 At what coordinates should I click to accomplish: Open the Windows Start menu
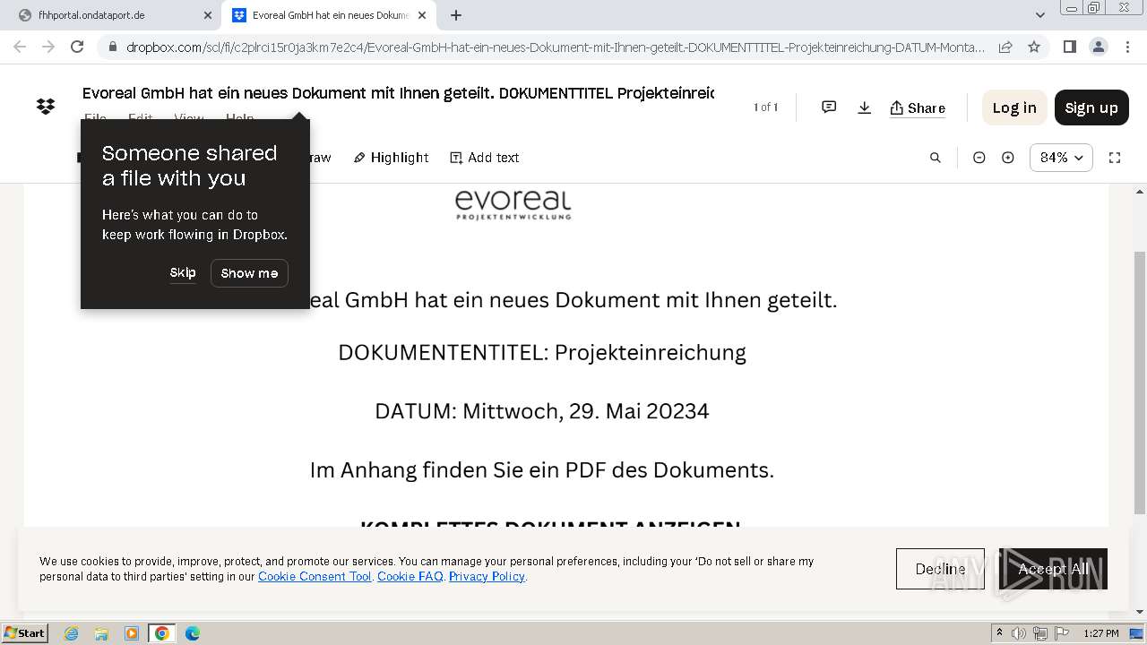pyautogui.click(x=25, y=633)
